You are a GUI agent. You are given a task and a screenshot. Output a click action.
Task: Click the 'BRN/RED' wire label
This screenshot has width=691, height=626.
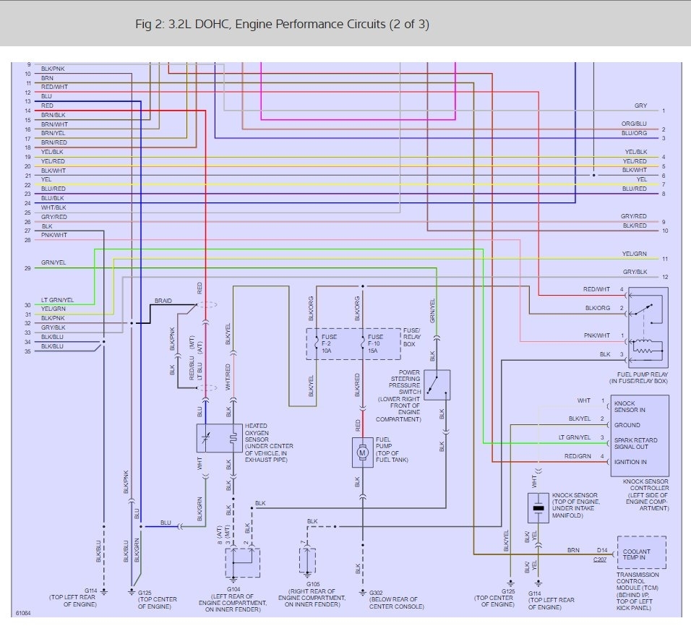[53, 142]
